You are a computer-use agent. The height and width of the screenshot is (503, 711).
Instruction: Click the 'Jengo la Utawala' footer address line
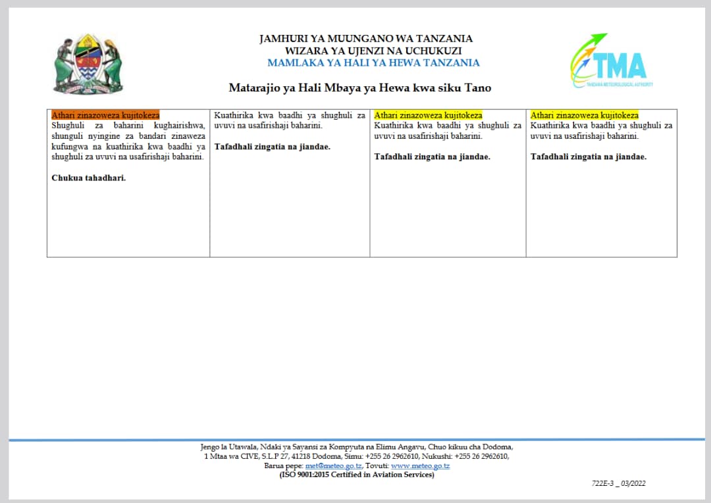coord(356,447)
